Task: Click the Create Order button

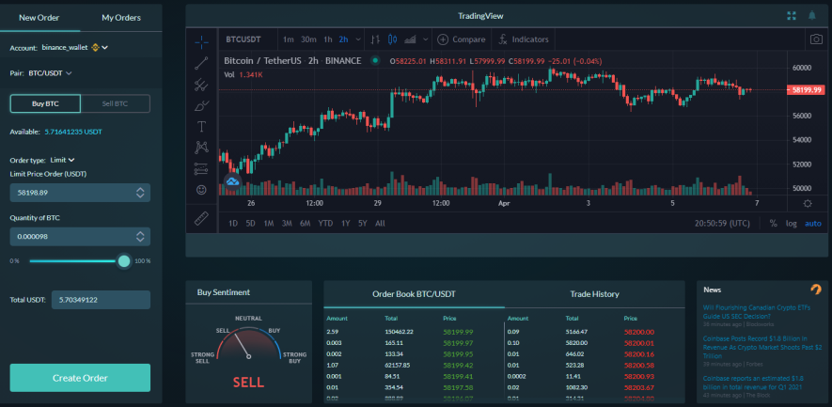Action: tap(80, 378)
